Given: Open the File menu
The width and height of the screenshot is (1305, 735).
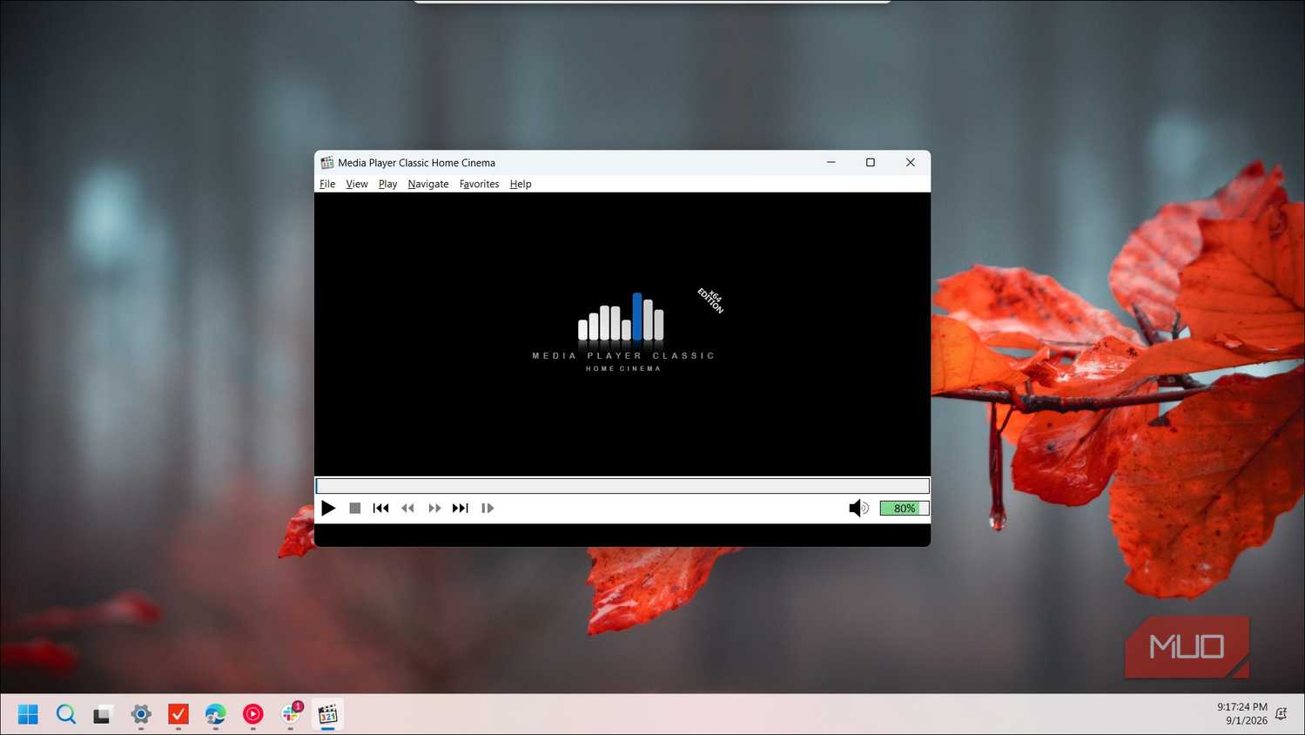Looking at the screenshot, I should (x=327, y=184).
